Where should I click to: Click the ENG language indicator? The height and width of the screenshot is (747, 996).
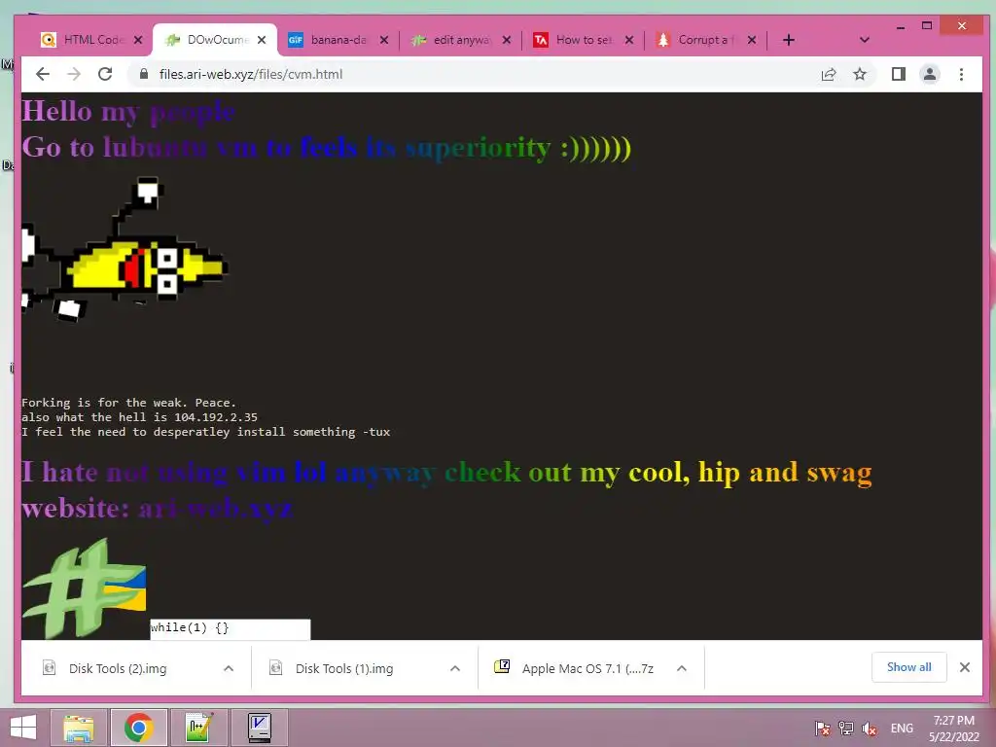[x=902, y=728]
